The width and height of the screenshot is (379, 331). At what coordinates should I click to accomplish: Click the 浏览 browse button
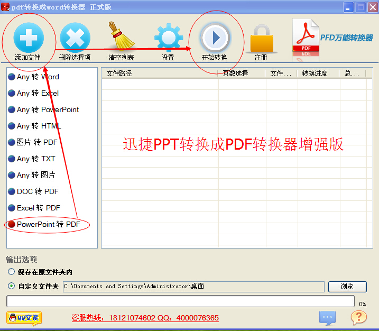[347, 287]
